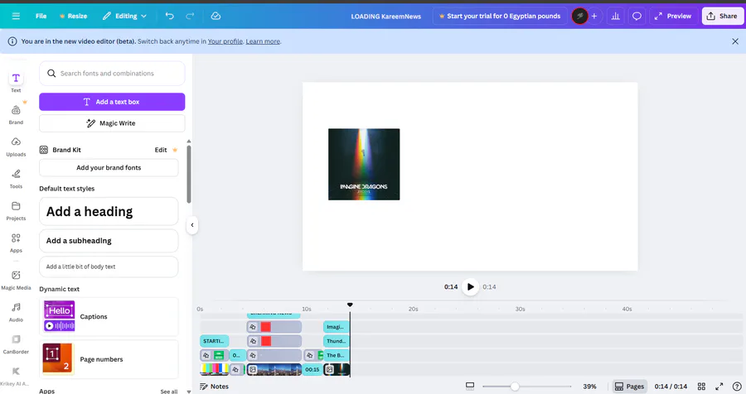Open the Tools panel
The width and height of the screenshot is (746, 394).
tap(16, 179)
